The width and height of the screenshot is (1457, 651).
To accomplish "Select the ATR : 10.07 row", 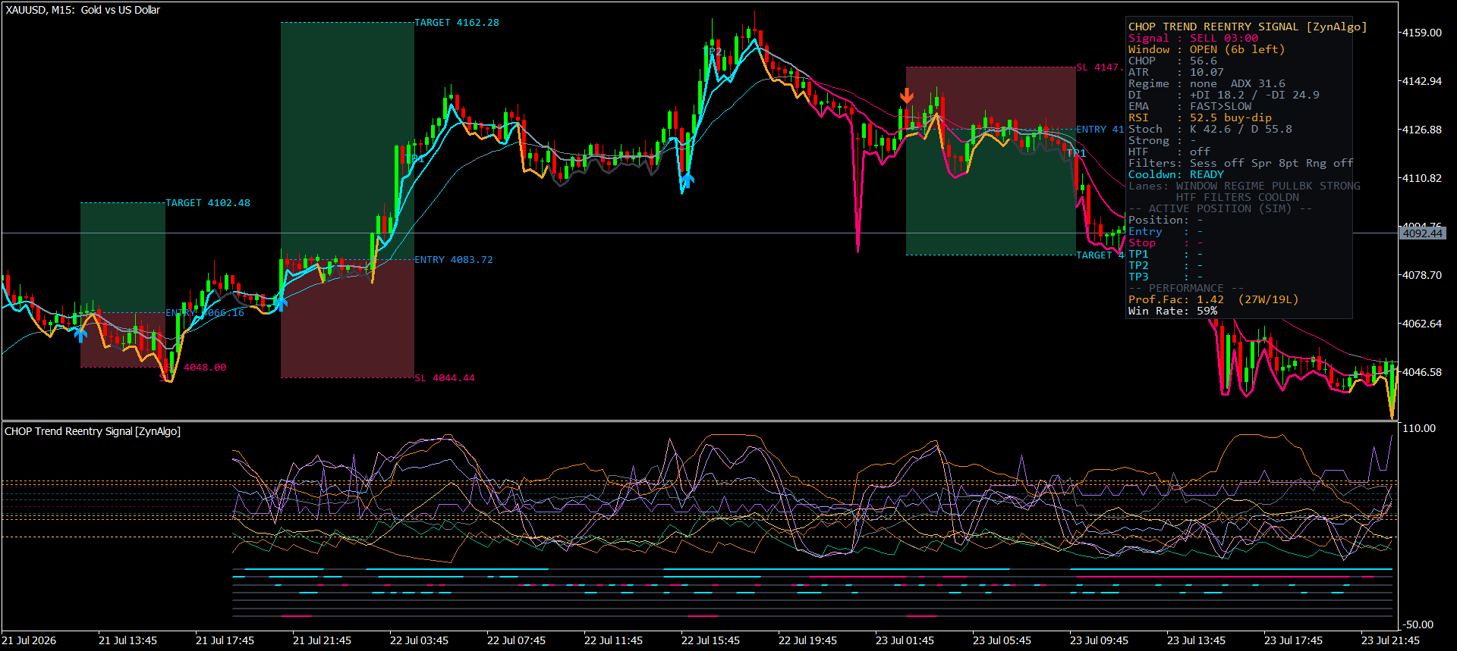I will (x=1175, y=72).
